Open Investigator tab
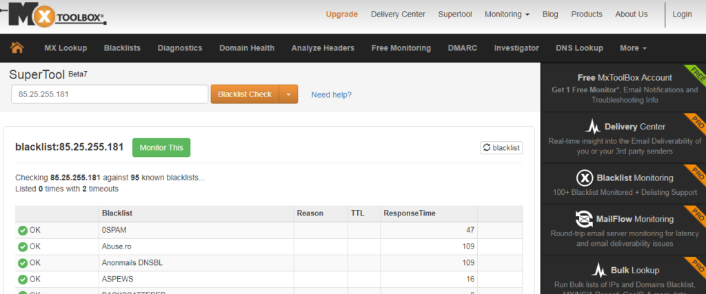 [516, 48]
